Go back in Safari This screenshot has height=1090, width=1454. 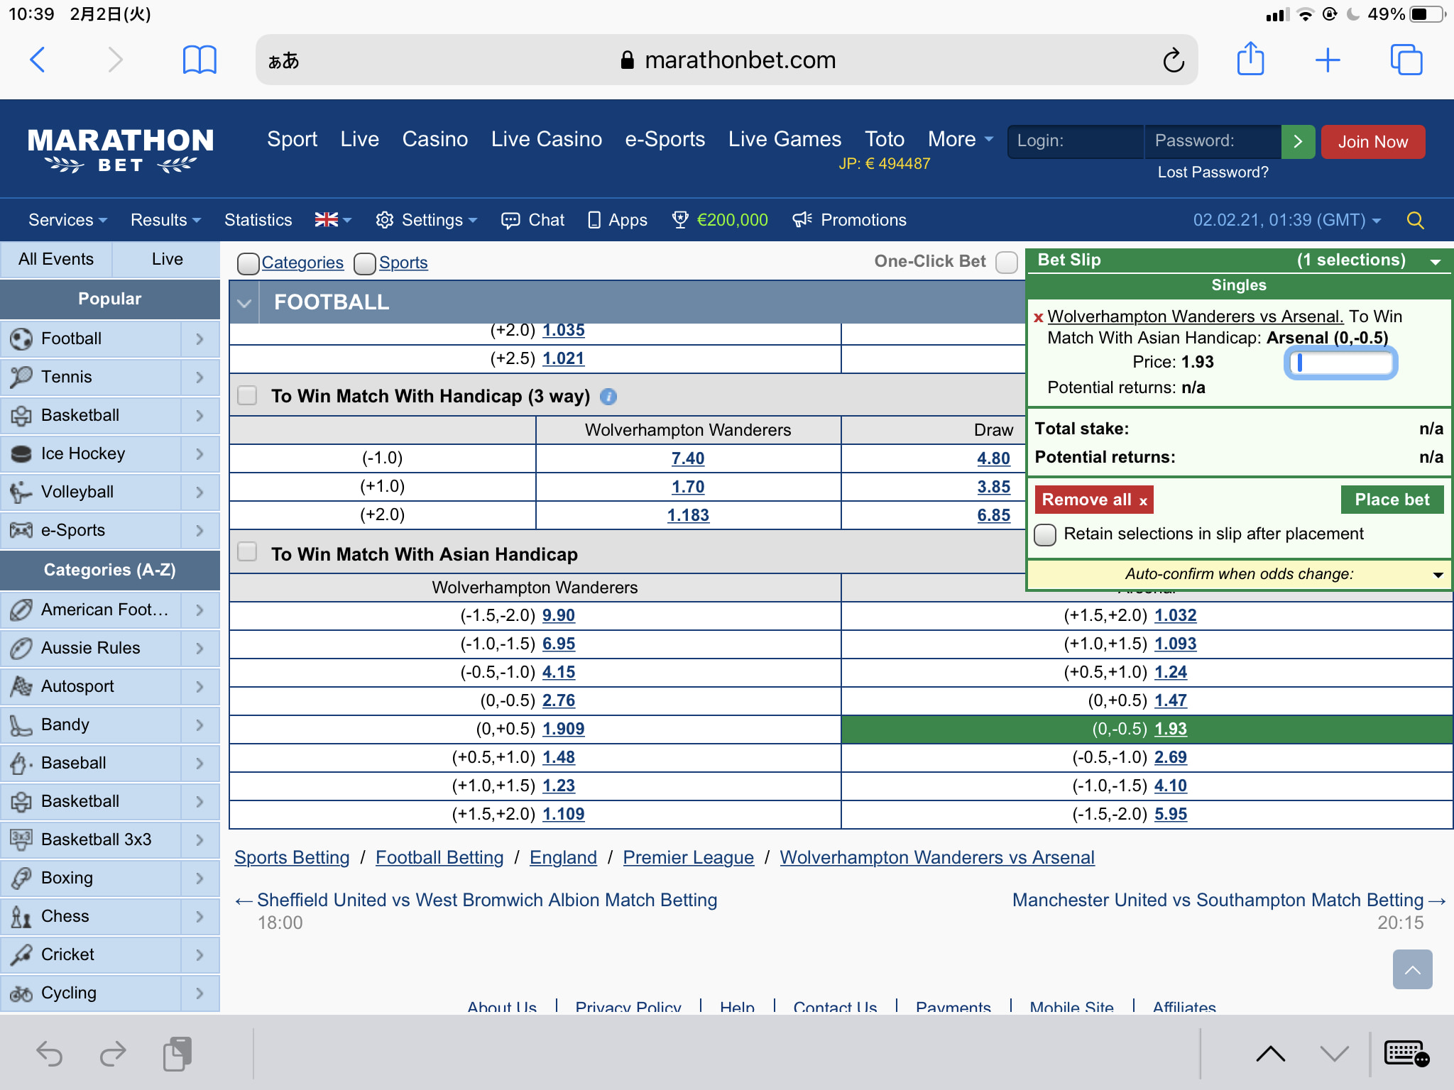(x=38, y=60)
